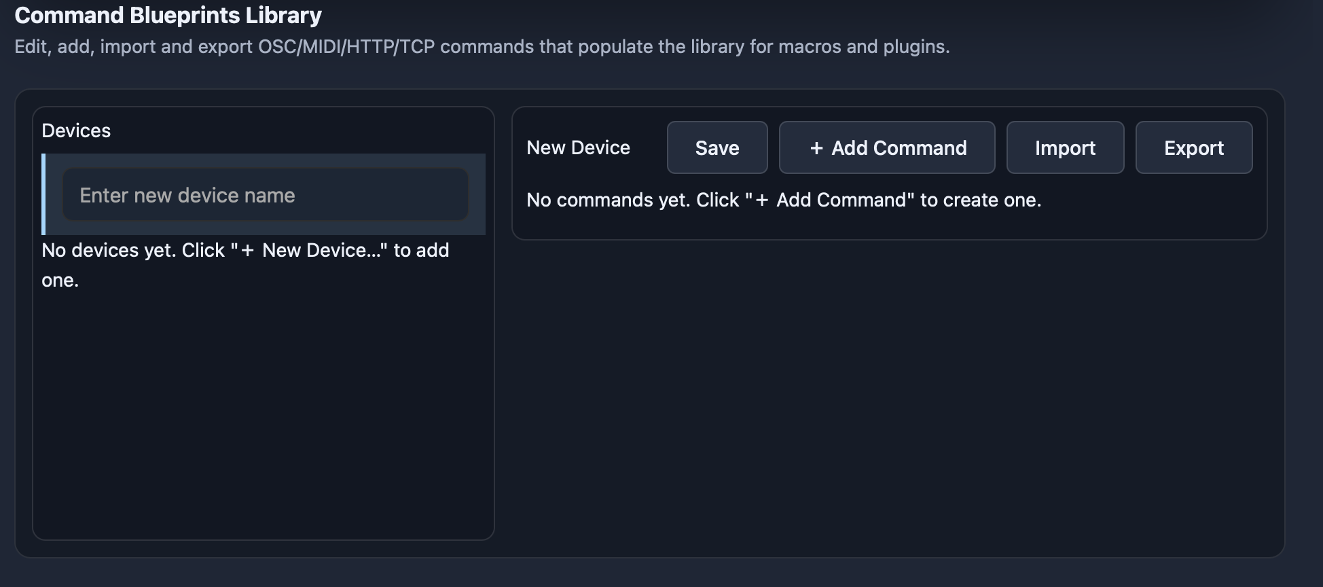Open the Import dialog
This screenshot has width=1323, height=587.
pos(1065,147)
